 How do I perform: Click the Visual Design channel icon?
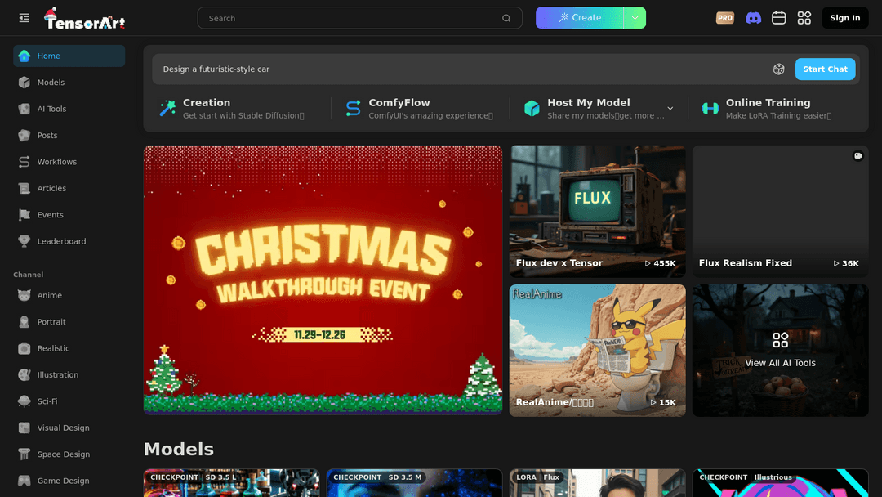pyautogui.click(x=24, y=428)
